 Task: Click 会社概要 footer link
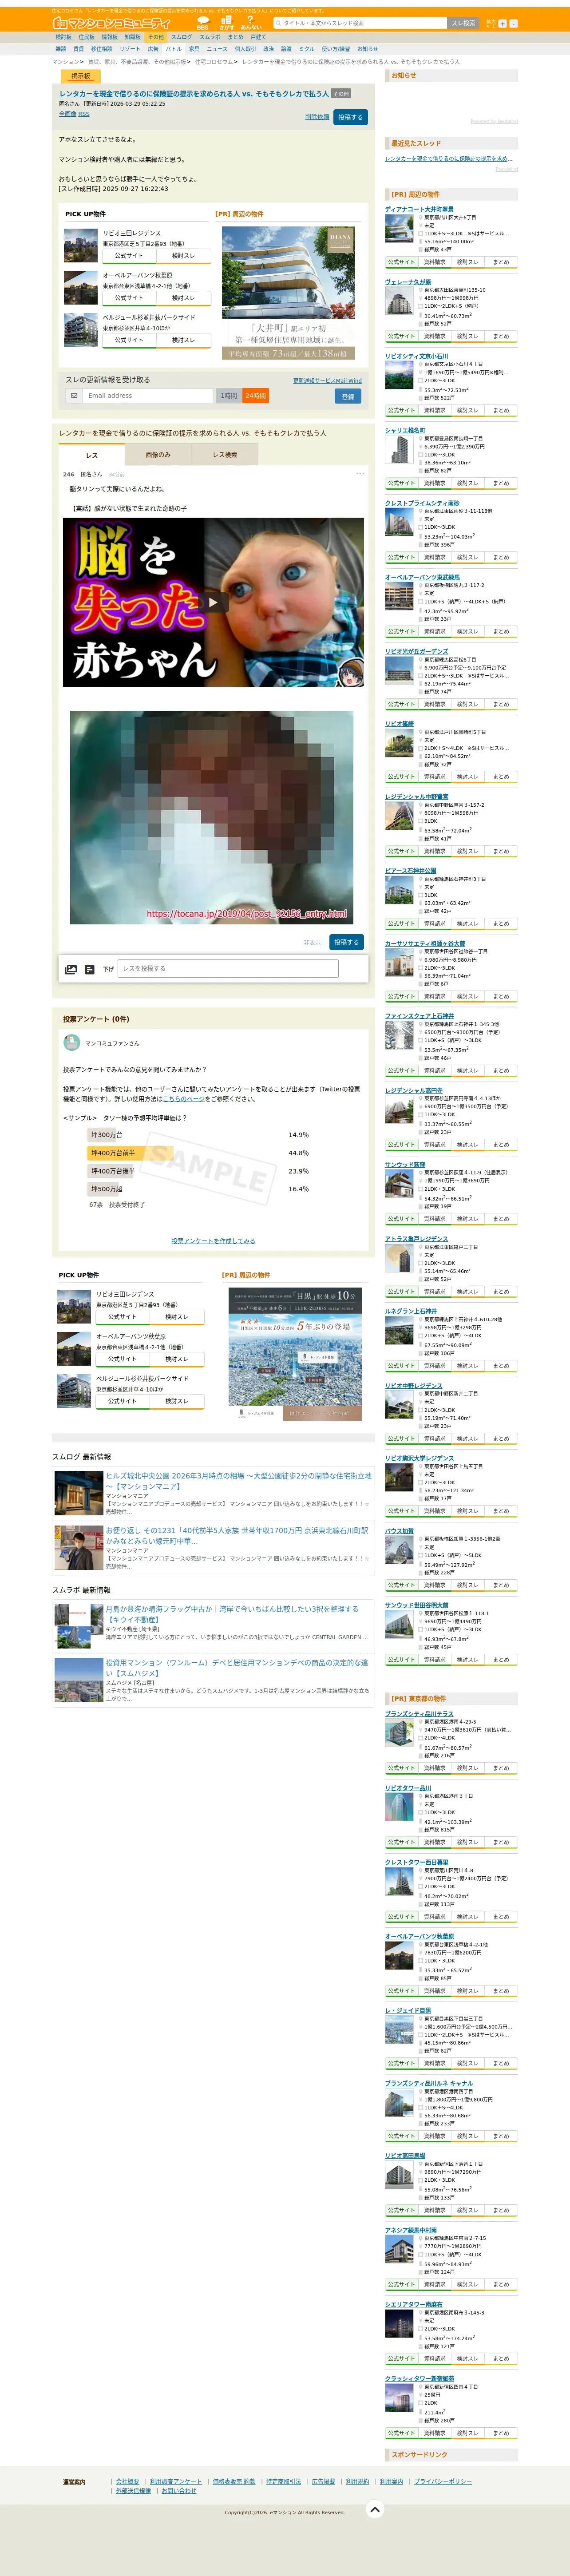(x=128, y=2481)
